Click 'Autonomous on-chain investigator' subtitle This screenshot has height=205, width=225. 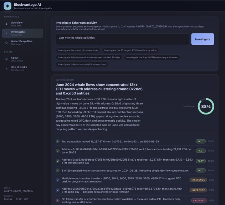coord(33,8)
